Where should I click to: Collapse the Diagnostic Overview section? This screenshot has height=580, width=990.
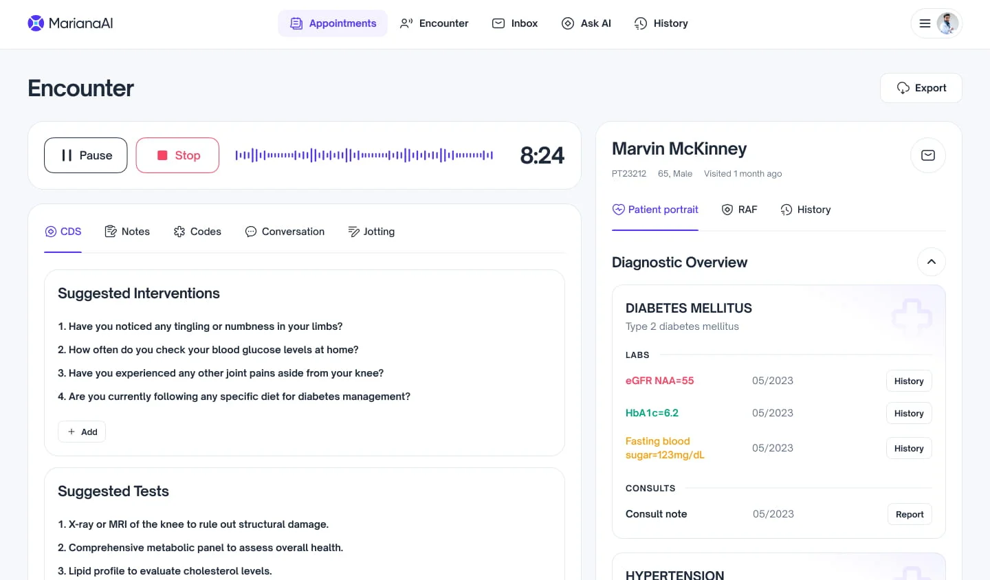[x=932, y=262]
